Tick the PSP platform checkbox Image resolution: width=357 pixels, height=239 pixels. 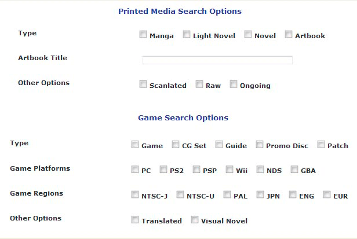(196, 170)
